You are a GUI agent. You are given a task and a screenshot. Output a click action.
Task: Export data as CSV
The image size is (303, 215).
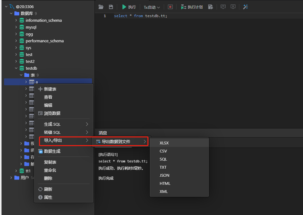[x=179, y=151]
